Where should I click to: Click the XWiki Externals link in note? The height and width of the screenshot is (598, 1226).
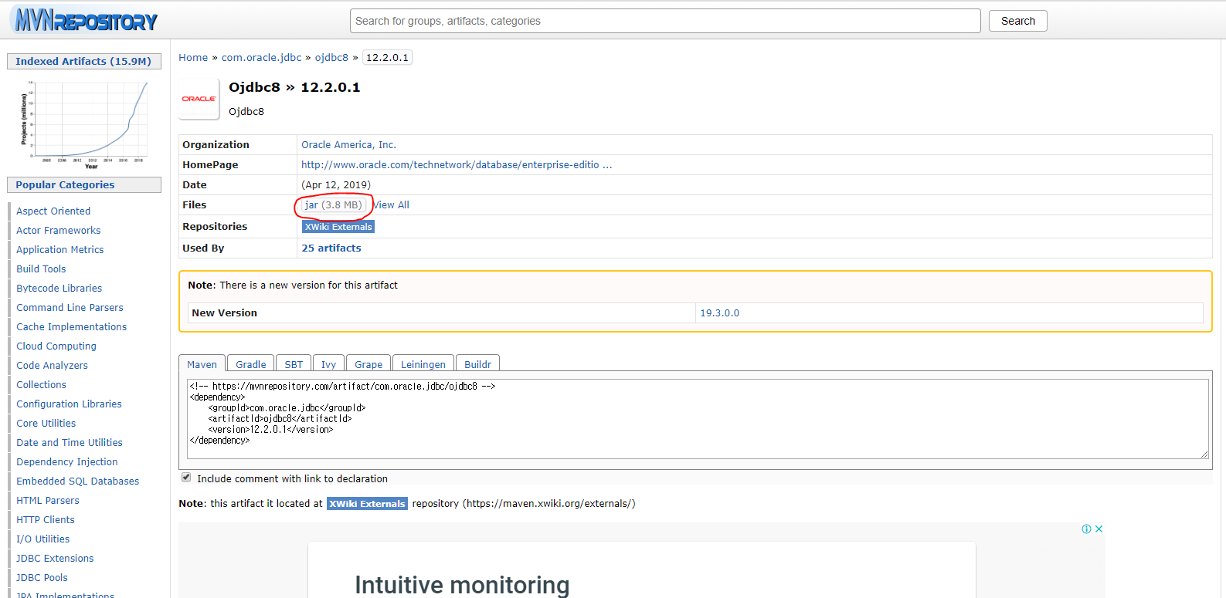(367, 504)
